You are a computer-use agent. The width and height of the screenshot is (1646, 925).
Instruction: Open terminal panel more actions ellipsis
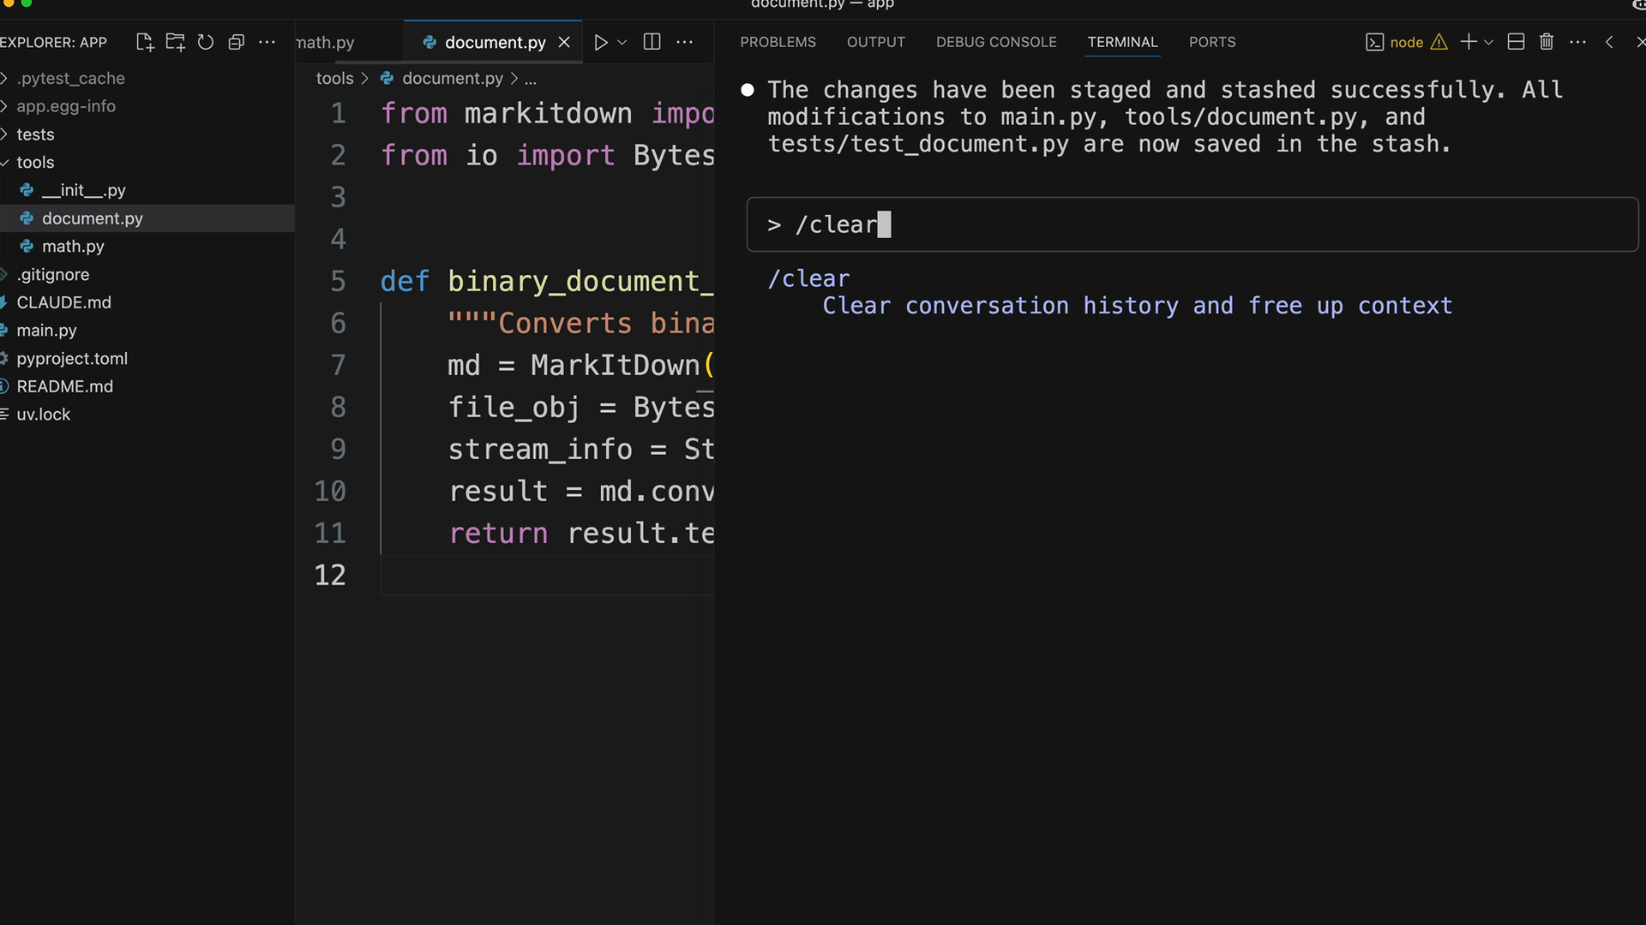[1577, 42]
